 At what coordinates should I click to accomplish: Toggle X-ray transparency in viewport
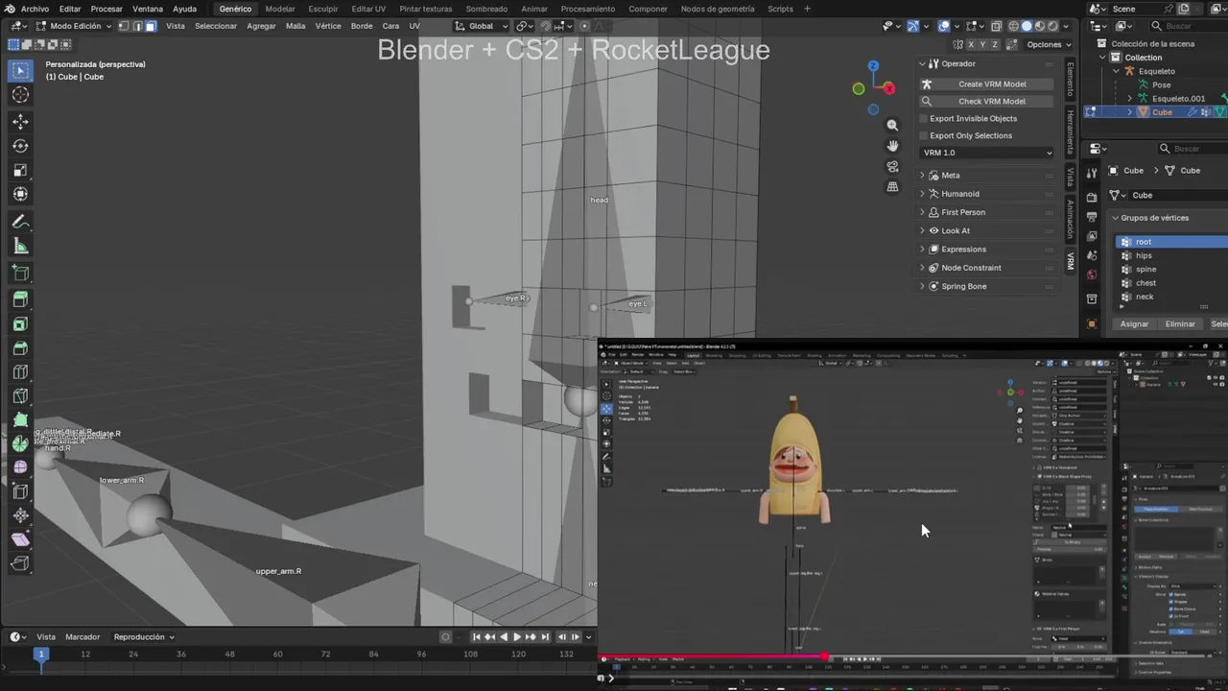997,26
